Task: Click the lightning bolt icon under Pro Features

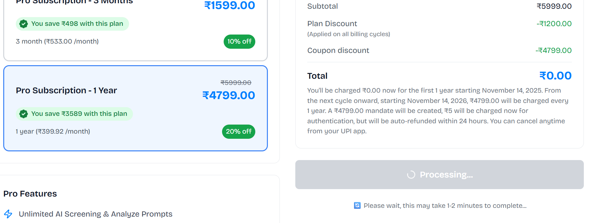Action: click(8, 214)
